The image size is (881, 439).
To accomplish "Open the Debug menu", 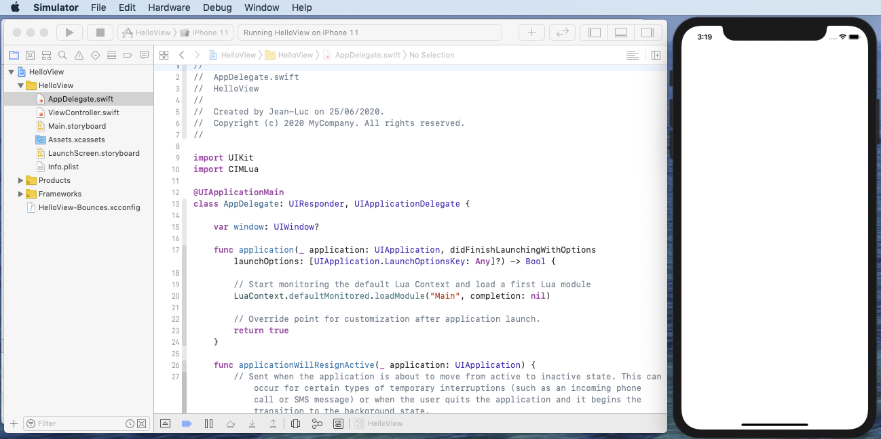I will coord(217,7).
